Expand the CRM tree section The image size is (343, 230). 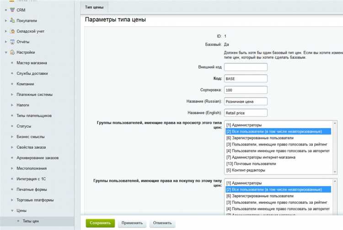pos(6,10)
